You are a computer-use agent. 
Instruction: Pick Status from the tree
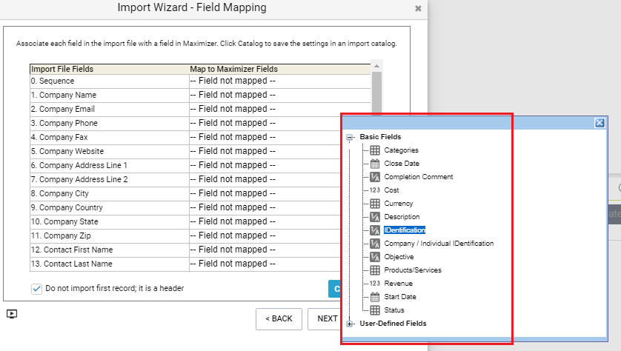(x=394, y=310)
